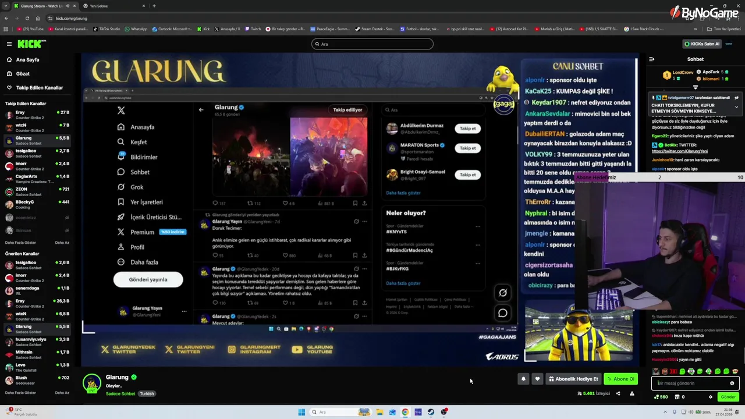The height and width of the screenshot is (419, 745).
Task: Close the Yeni Sekme tab
Action: pyautogui.click(x=144, y=6)
